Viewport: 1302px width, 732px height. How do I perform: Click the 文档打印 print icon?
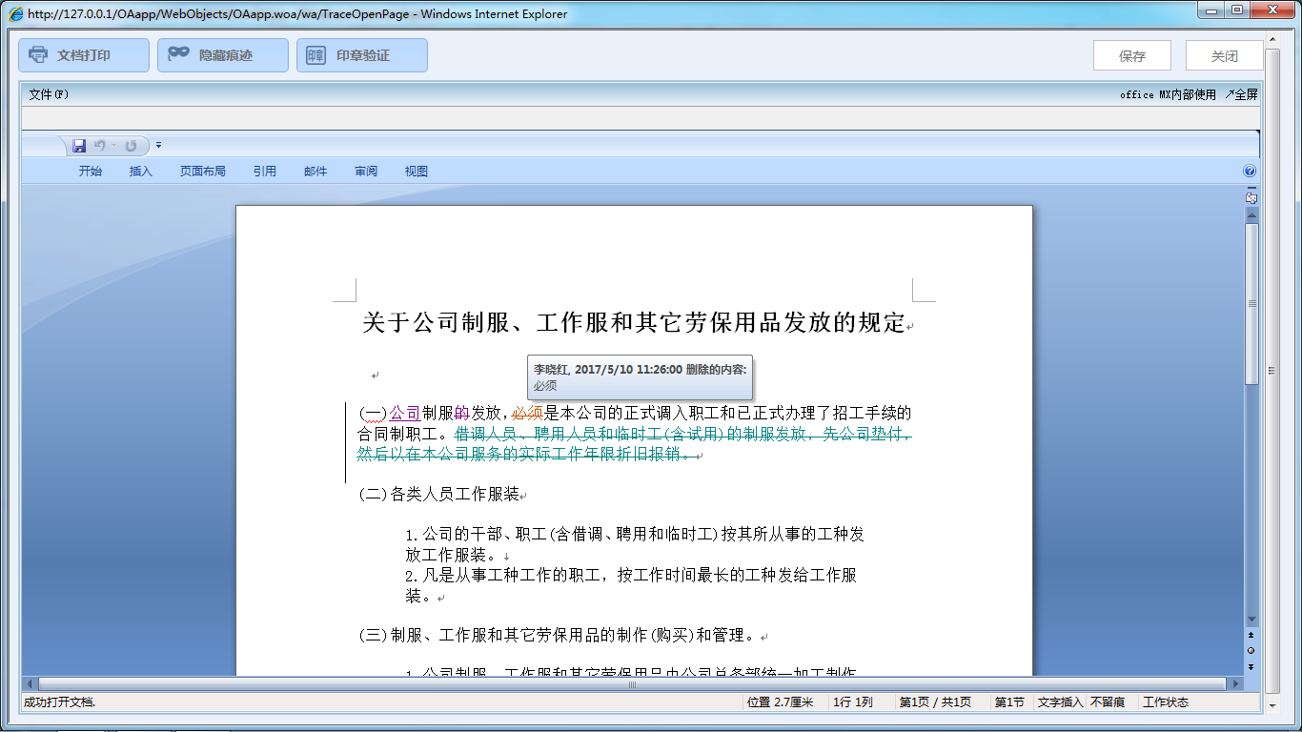[37, 54]
